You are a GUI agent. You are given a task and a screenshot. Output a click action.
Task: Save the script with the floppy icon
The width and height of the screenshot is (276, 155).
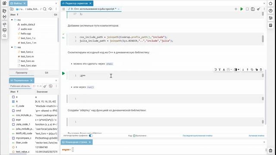[253, 9]
